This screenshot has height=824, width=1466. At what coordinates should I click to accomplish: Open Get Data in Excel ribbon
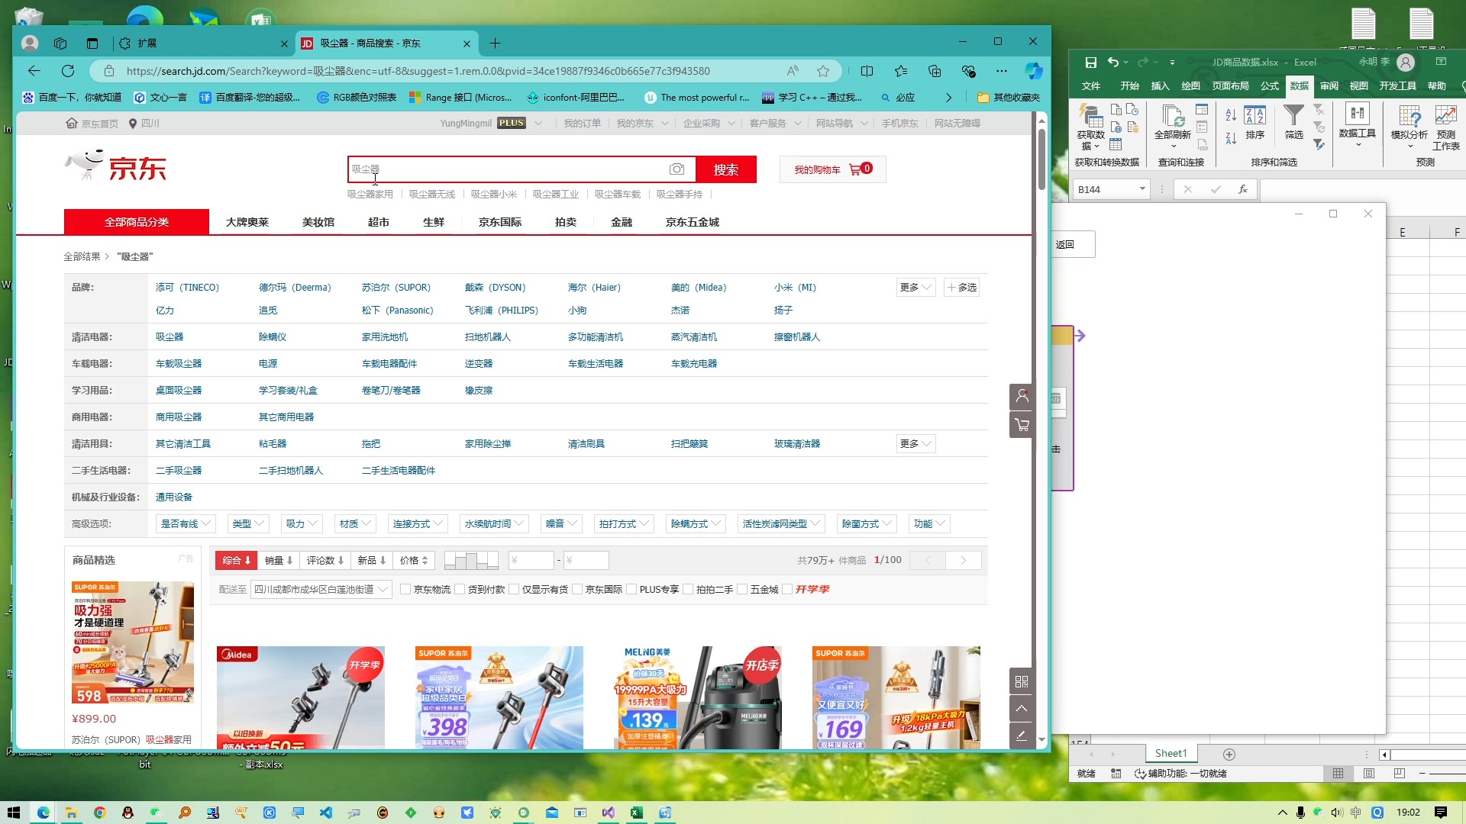[x=1091, y=128]
